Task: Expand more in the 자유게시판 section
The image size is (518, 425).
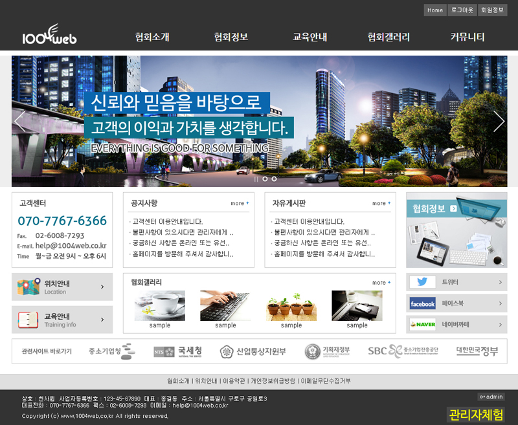Action: (x=381, y=203)
